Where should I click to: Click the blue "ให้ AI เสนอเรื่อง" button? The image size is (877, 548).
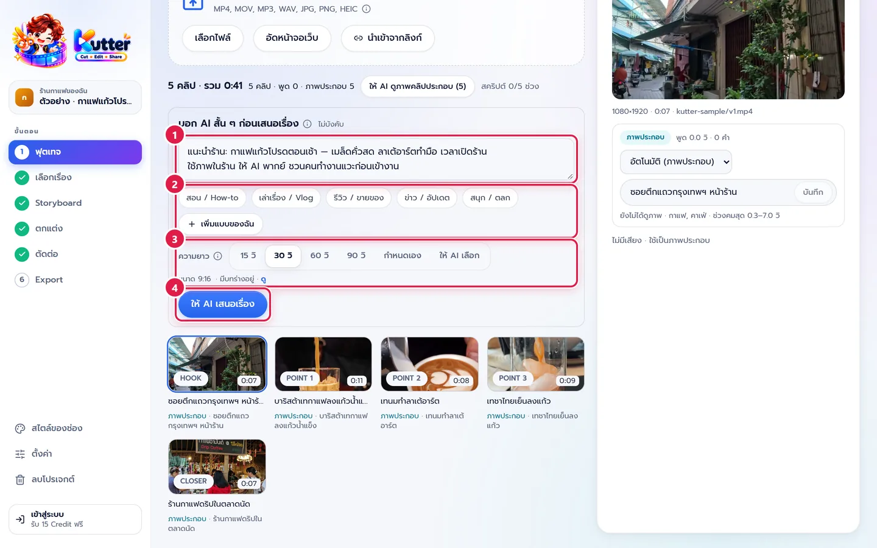coord(223,304)
